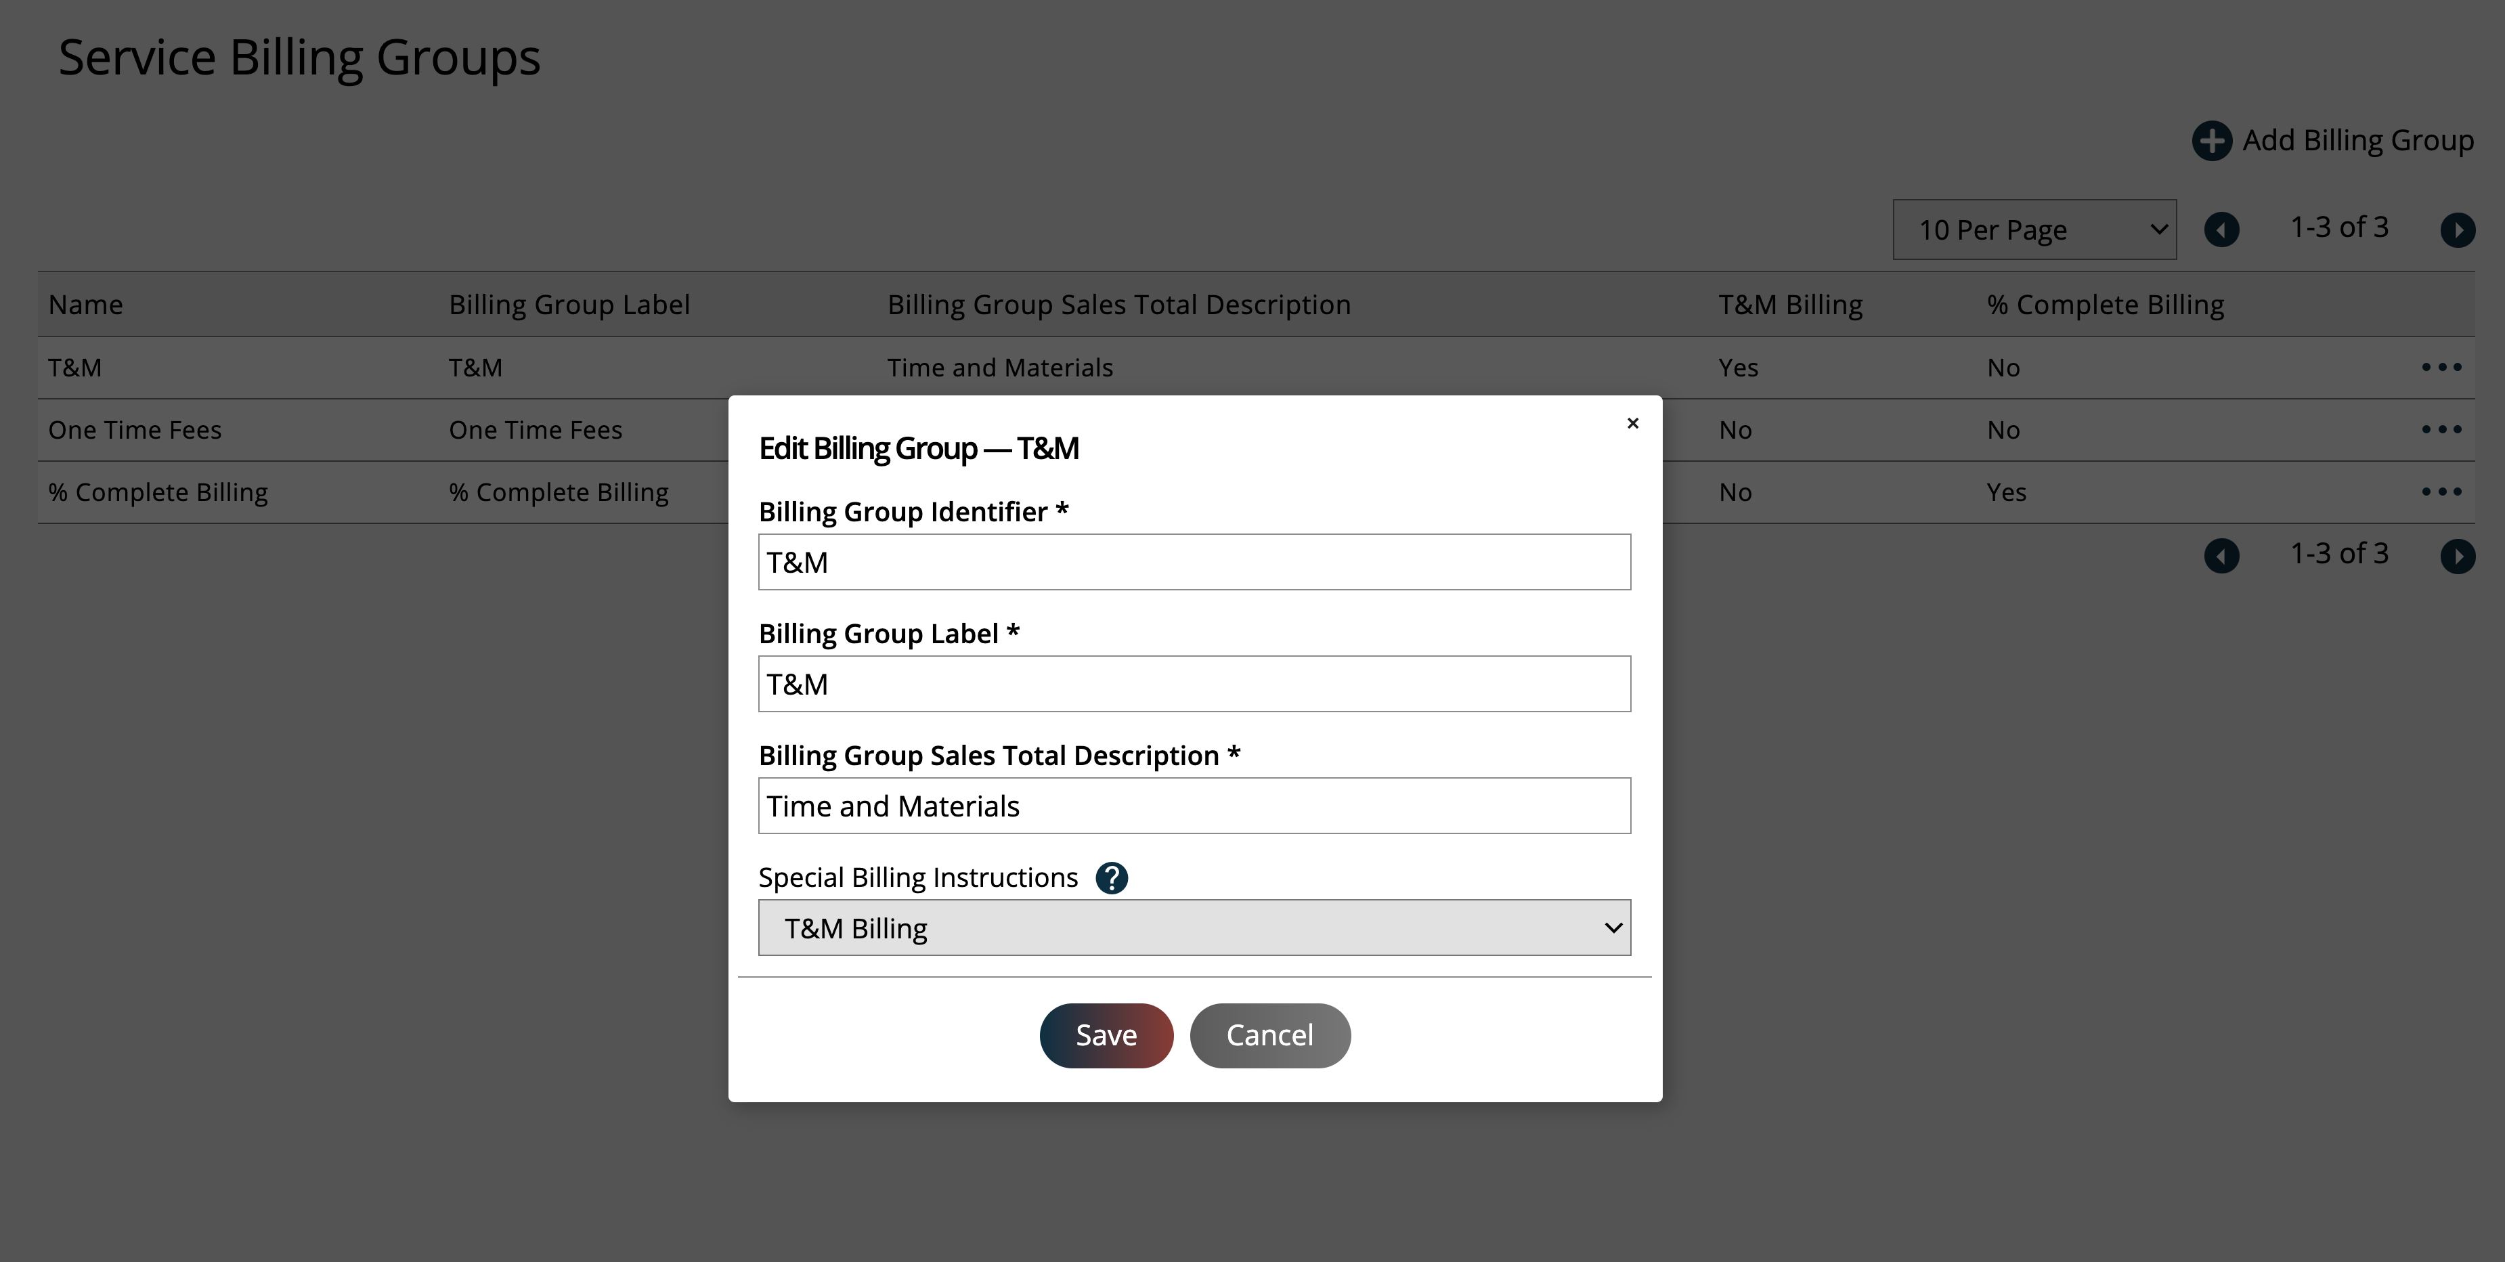The image size is (2505, 1262).
Task: Close the Edit Billing Group dialog
Action: tap(1632, 424)
